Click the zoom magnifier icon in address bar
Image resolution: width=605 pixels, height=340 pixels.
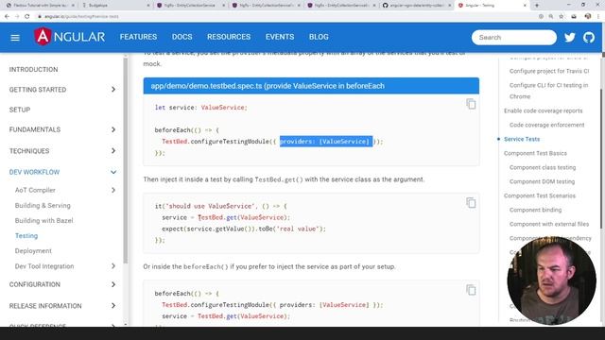click(551, 17)
